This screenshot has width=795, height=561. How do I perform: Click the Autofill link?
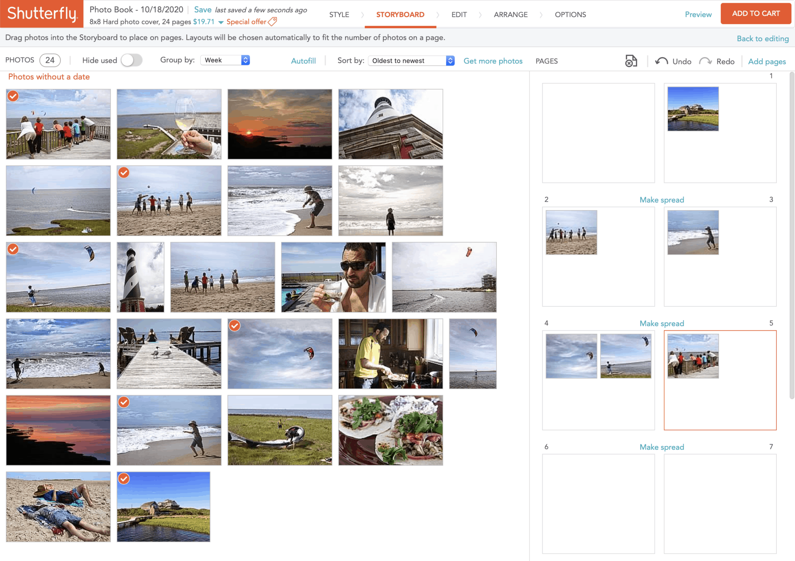[x=304, y=60]
